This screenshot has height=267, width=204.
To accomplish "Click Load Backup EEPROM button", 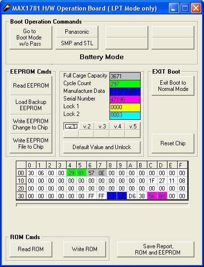I will coord(31,105).
